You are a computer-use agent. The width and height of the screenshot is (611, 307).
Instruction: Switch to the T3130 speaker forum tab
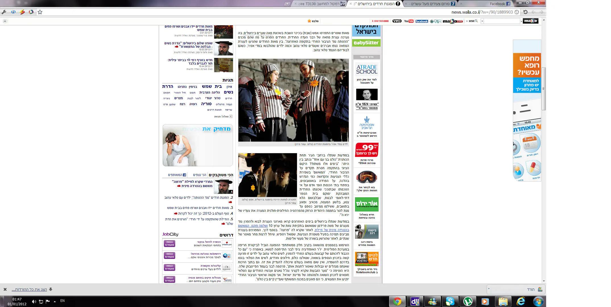(x=321, y=4)
